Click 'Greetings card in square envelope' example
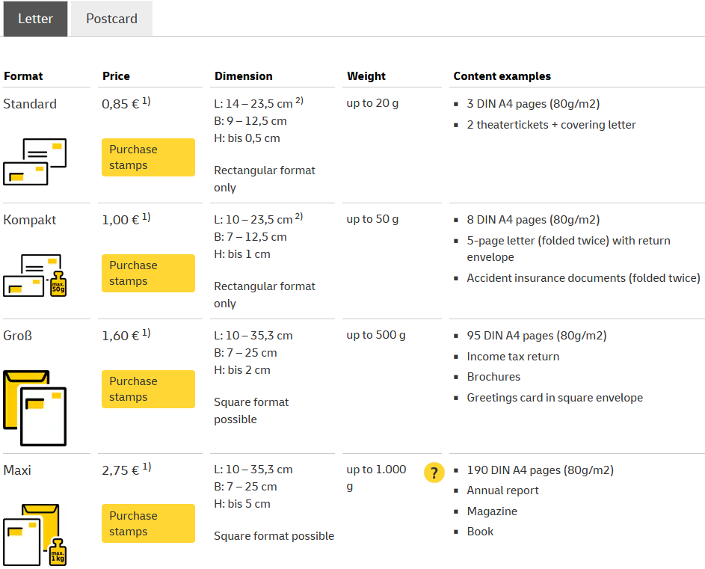 (x=555, y=398)
